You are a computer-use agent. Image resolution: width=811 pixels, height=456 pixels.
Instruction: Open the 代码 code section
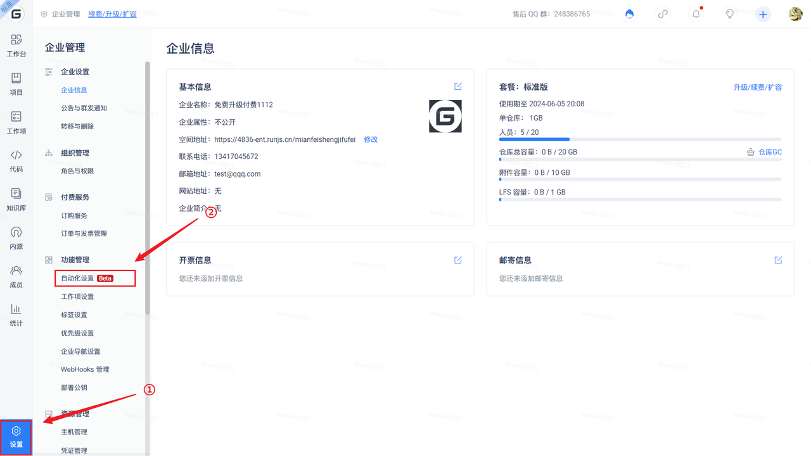[16, 161]
